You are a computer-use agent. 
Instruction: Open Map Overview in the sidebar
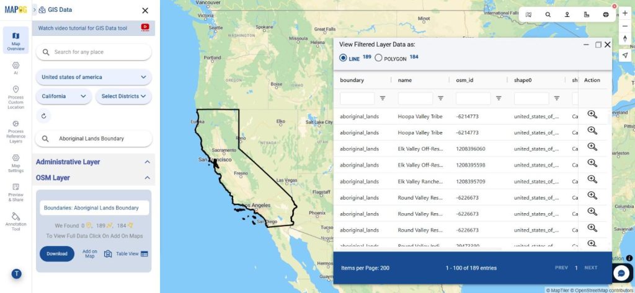16,40
